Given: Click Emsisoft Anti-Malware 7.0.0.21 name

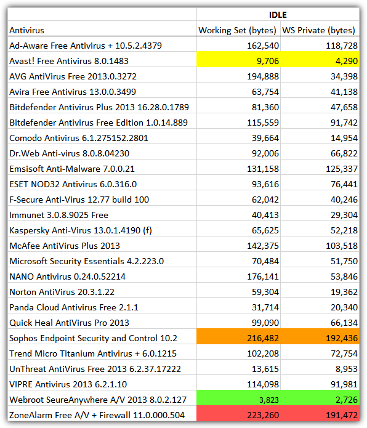Looking at the screenshot, I should tap(72, 169).
